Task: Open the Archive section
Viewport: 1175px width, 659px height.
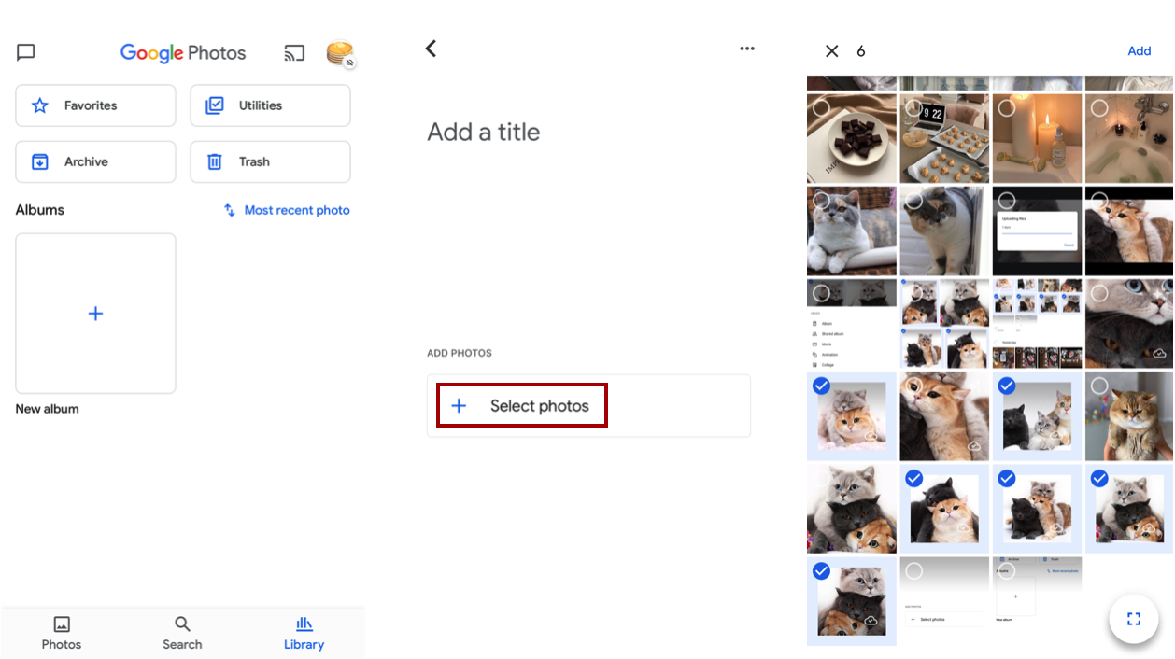Action: click(x=95, y=161)
